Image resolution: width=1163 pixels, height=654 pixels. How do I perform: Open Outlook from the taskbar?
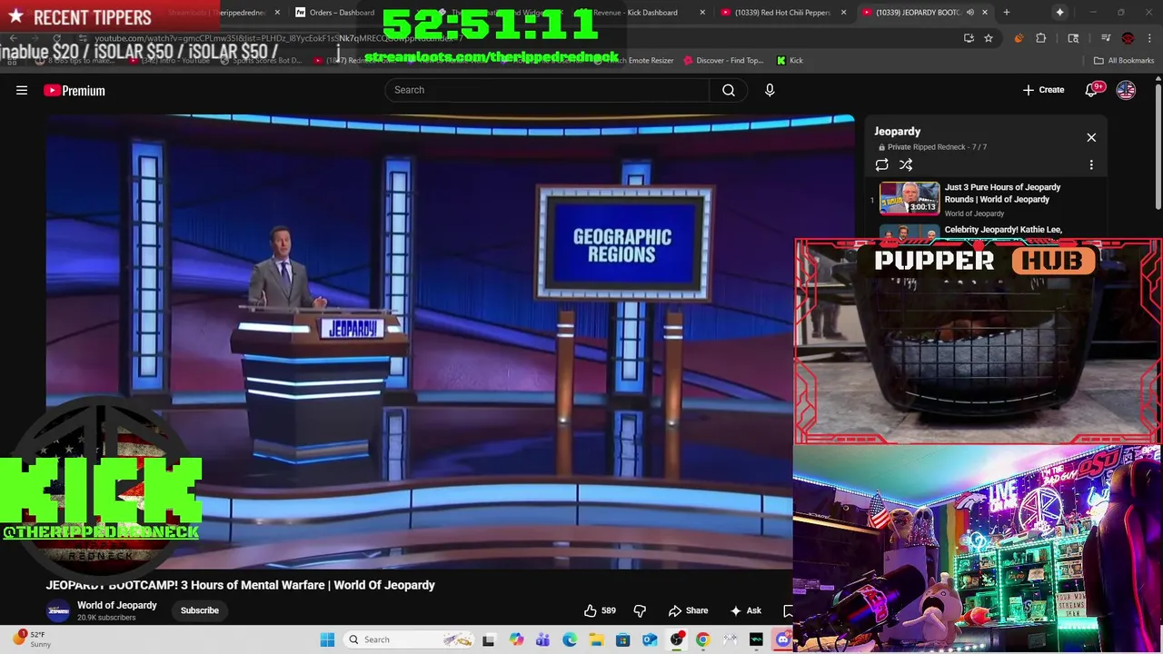click(650, 639)
